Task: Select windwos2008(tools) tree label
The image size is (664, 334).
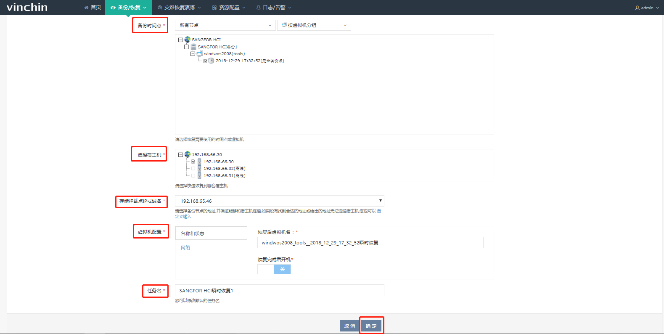Action: 224,54
